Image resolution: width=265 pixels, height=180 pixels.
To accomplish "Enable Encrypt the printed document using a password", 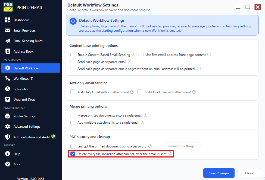I will click(73, 146).
